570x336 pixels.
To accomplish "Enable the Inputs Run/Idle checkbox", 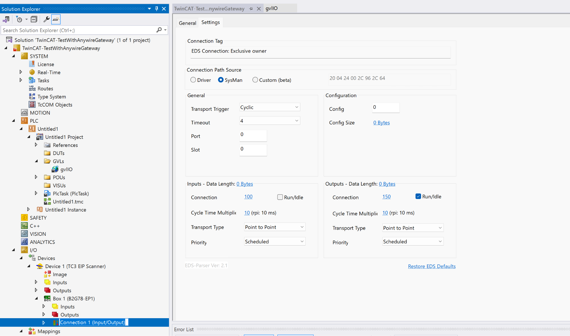I will [280, 197].
